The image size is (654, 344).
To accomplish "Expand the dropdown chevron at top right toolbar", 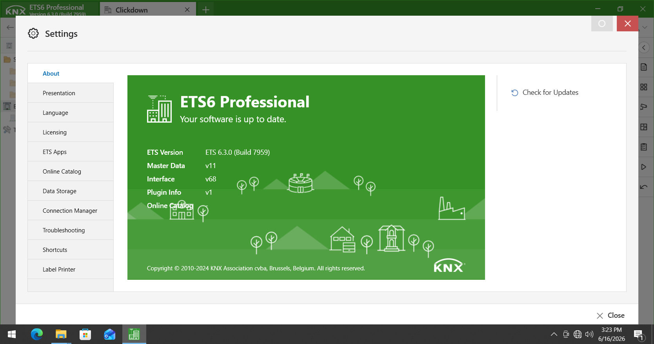I will (645, 27).
